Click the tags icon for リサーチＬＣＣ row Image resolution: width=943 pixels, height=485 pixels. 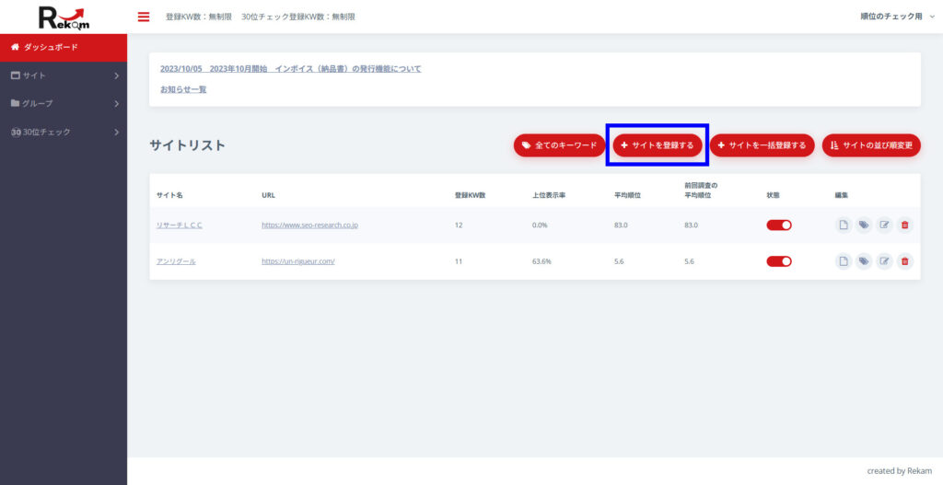(863, 225)
